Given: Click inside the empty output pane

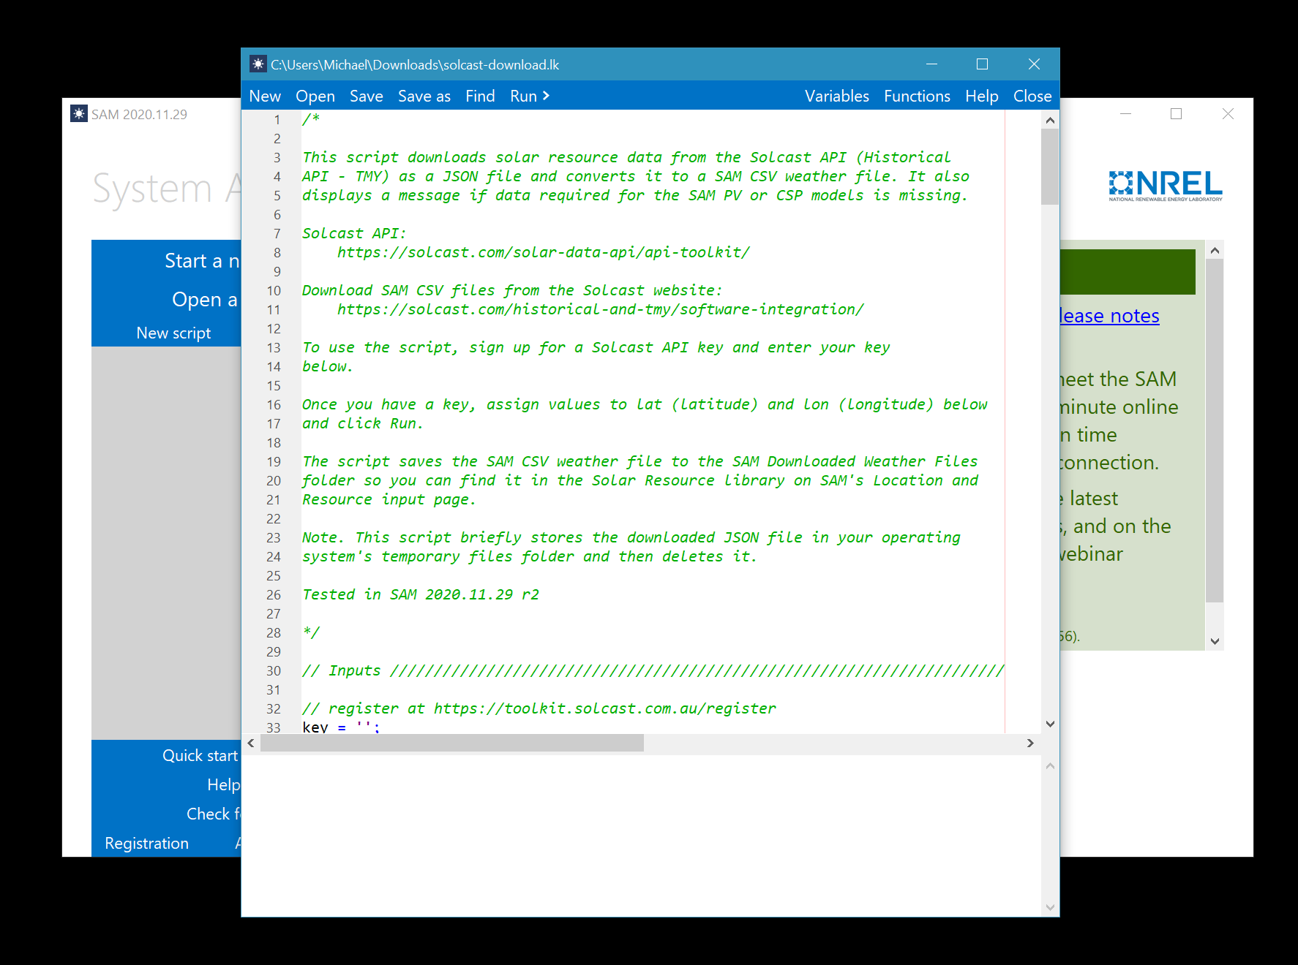Looking at the screenshot, I should 641,836.
